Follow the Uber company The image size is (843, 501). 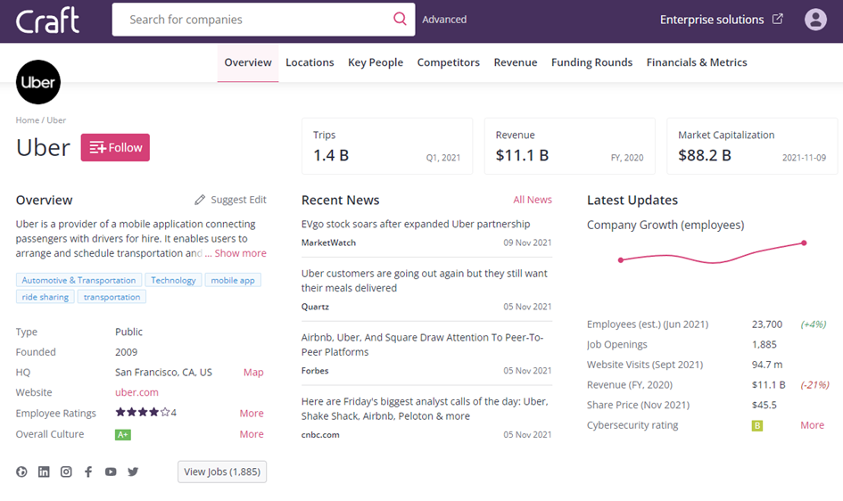(x=115, y=148)
